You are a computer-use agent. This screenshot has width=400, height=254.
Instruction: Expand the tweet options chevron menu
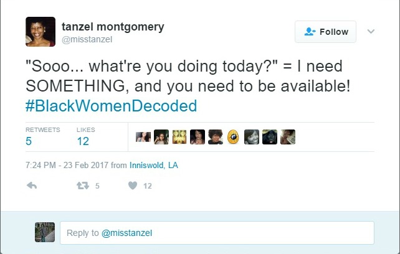[x=371, y=31]
